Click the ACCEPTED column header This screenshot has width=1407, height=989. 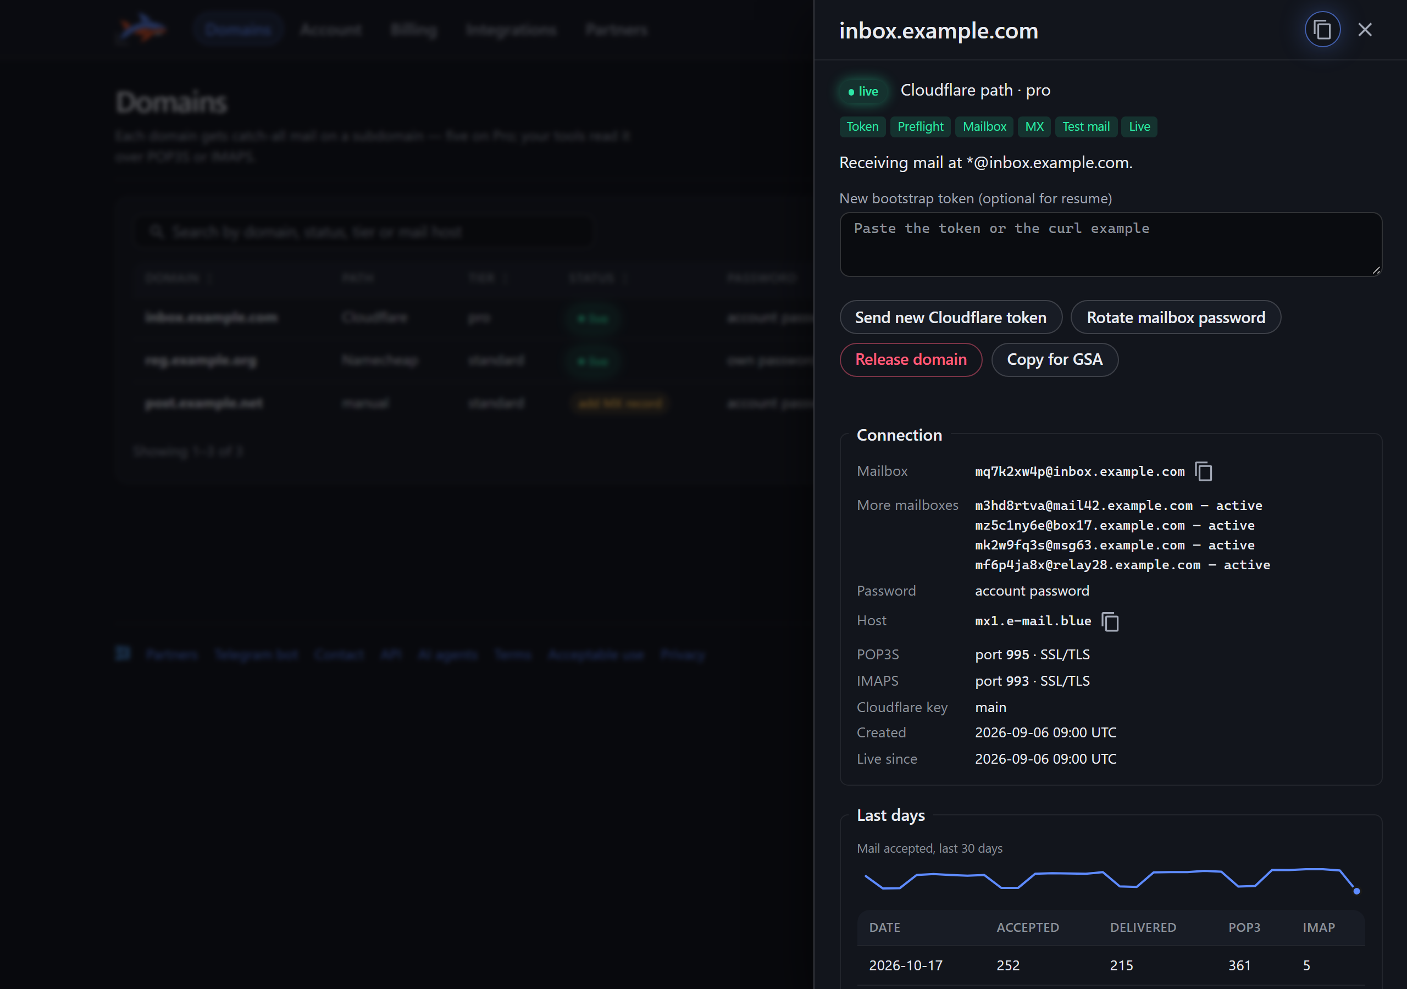click(x=1027, y=927)
